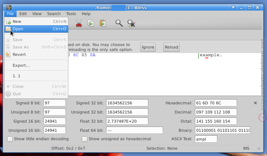The image size is (267, 156).
Task: Click the Copy toolbar icon
Action: tap(91, 23)
